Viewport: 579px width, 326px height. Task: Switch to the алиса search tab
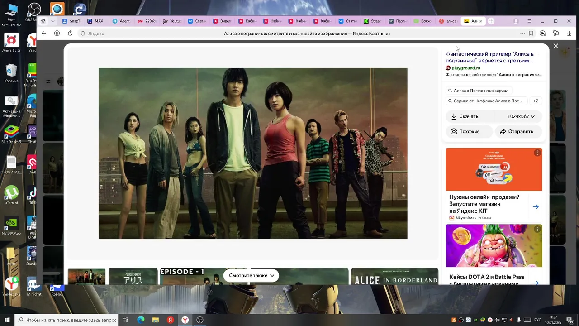pos(448,21)
